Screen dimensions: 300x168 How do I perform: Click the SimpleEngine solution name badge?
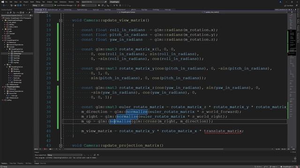pyautogui.click(x=114, y=2)
